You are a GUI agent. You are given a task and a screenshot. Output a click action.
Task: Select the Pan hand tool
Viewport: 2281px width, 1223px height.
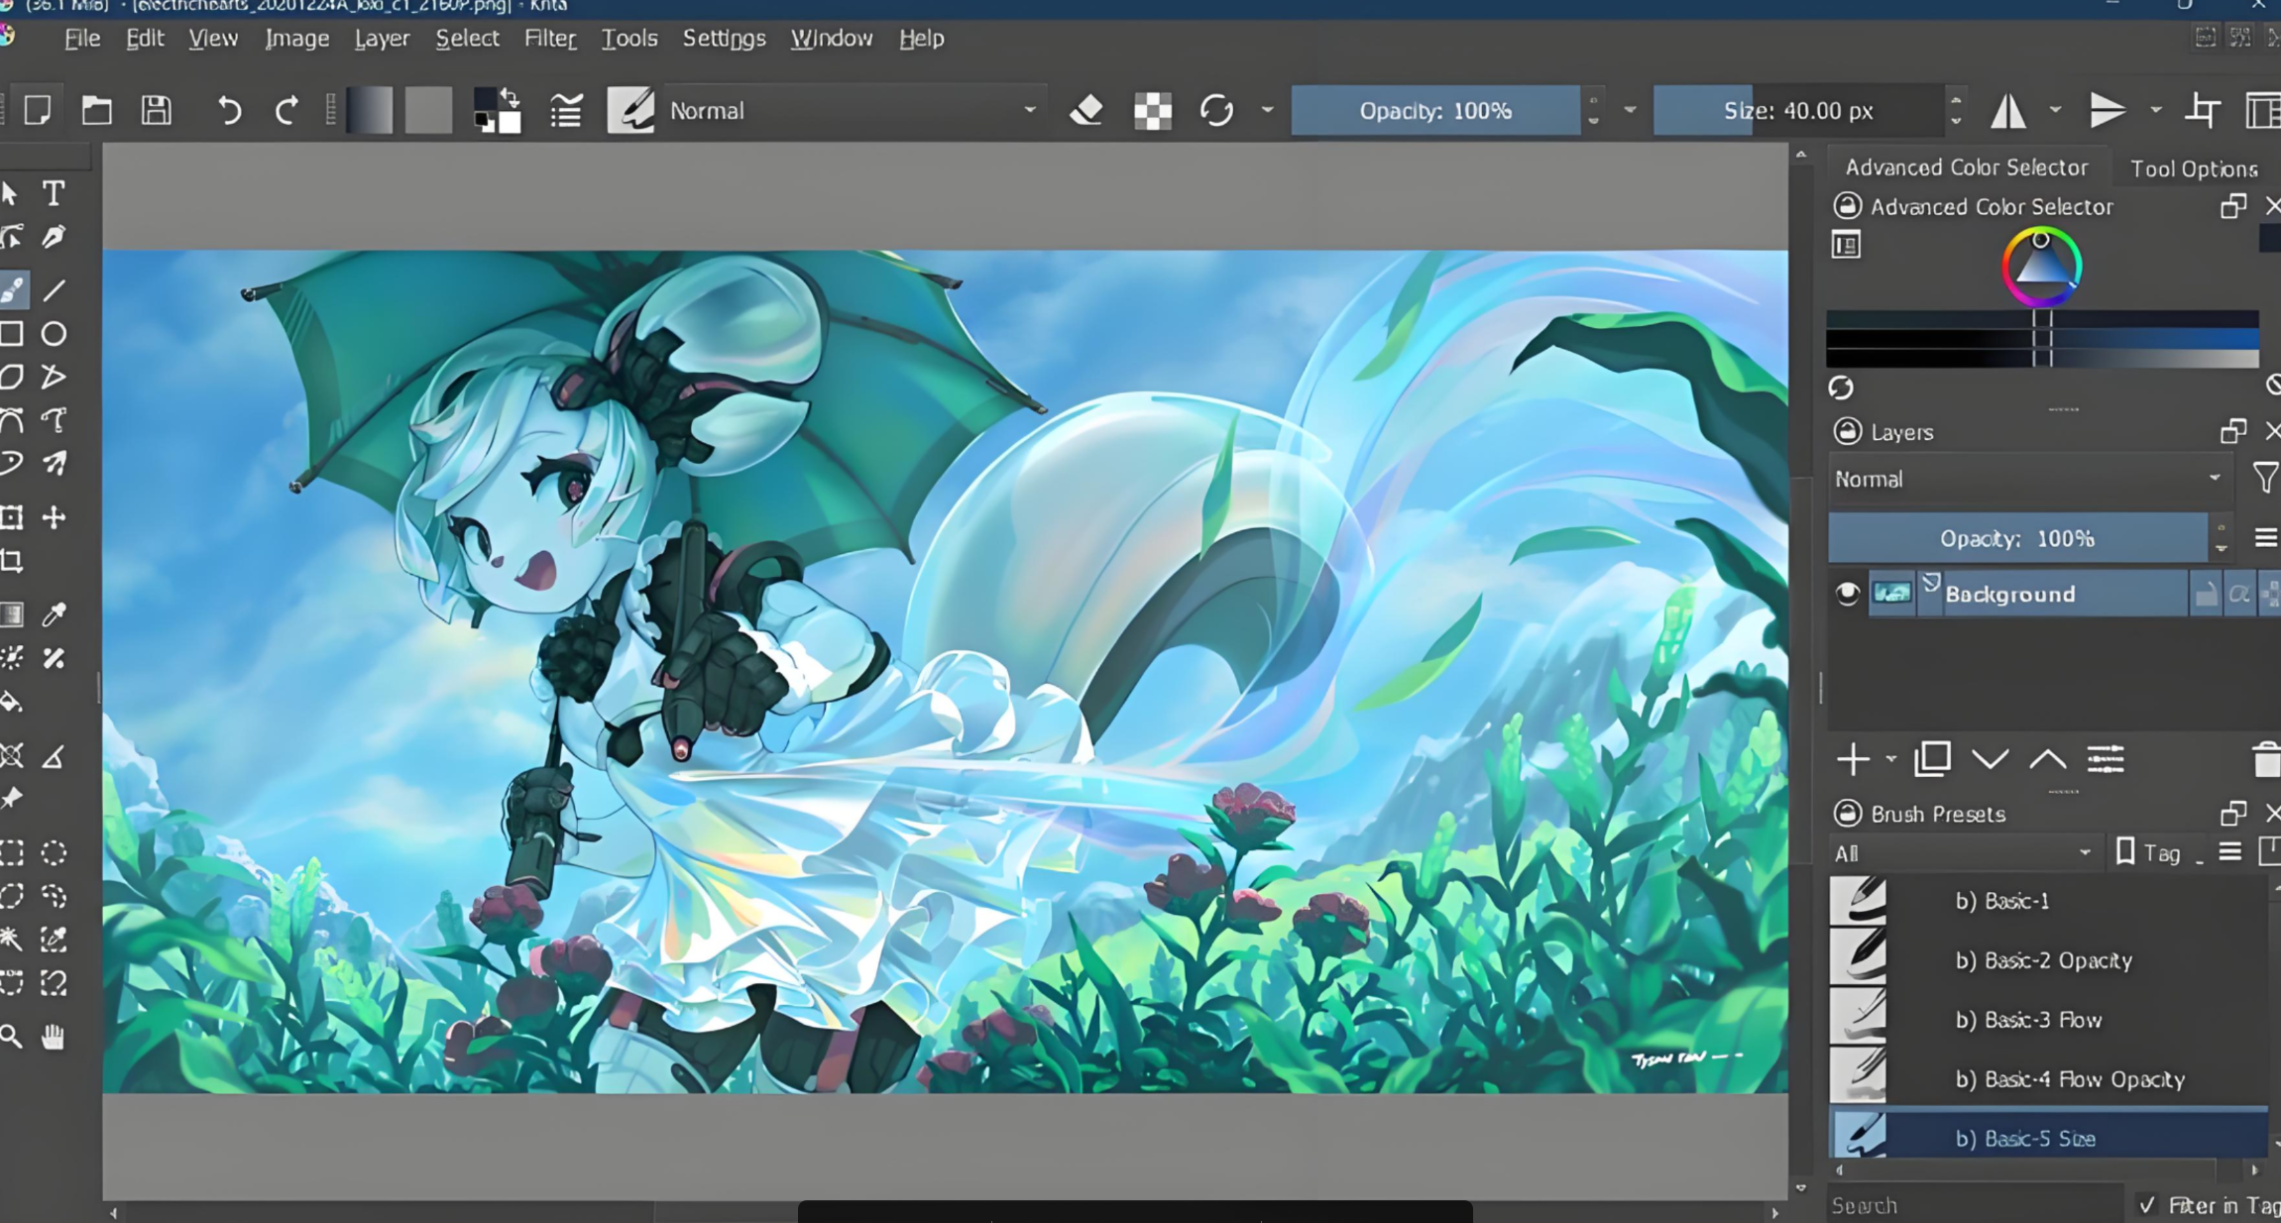pyautogui.click(x=54, y=1038)
